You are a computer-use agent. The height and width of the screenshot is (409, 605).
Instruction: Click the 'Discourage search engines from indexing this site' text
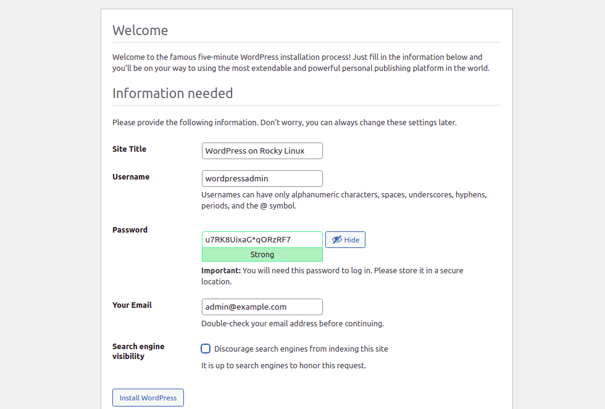301,349
